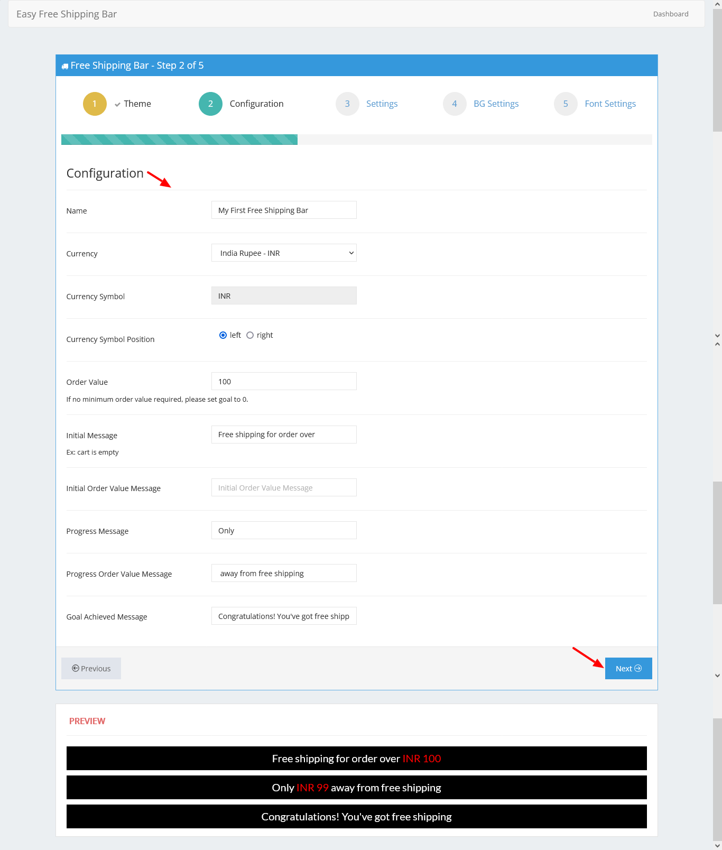Open the Settings step tab
Image resolution: width=722 pixels, height=850 pixels.
(382, 104)
